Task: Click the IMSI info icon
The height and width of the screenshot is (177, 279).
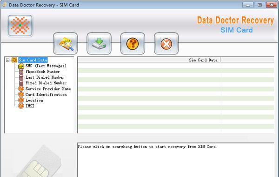Action: (21, 106)
